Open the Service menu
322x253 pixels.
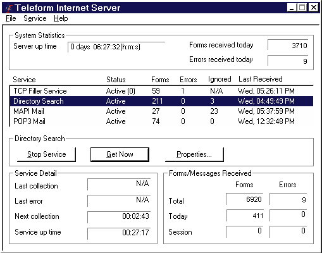[x=35, y=18]
